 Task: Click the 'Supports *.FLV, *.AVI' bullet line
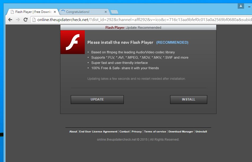click(x=140, y=58)
